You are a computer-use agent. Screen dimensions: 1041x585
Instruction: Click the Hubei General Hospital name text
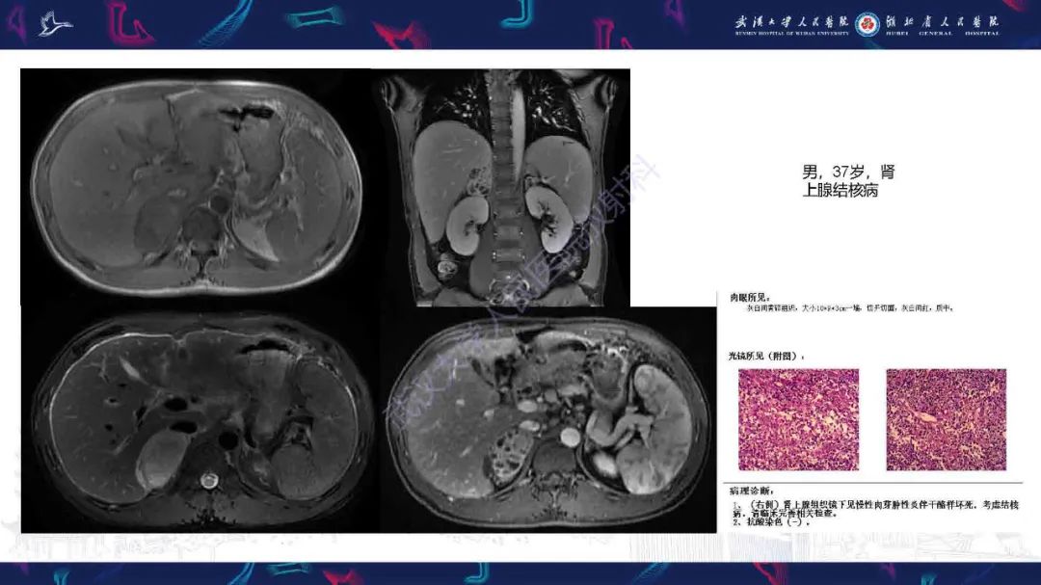click(x=942, y=25)
